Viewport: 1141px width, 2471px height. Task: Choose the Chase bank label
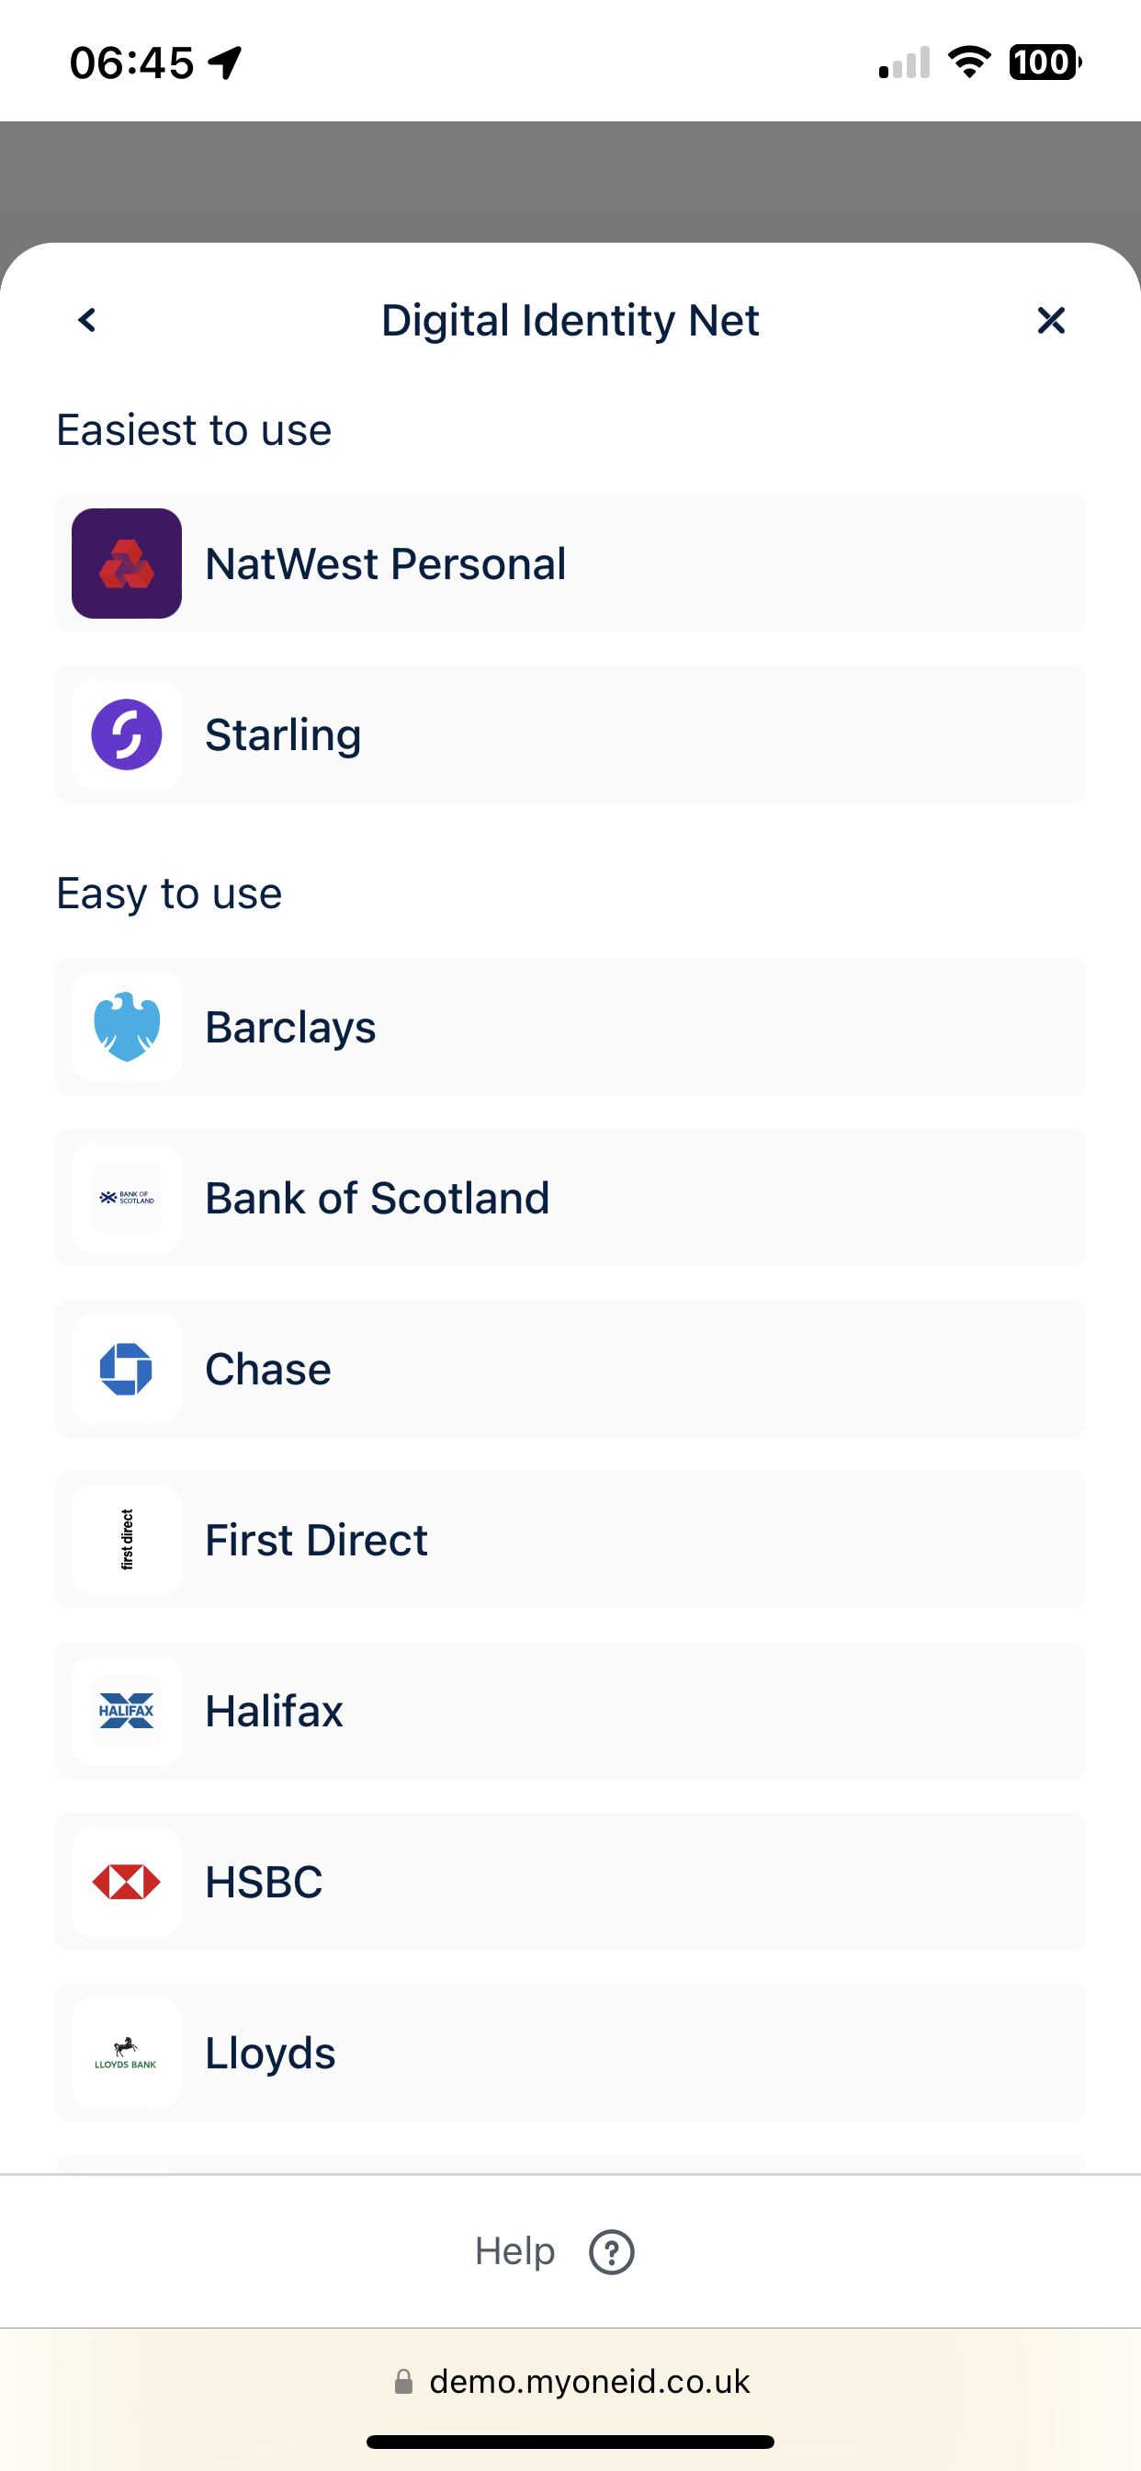(x=268, y=1369)
